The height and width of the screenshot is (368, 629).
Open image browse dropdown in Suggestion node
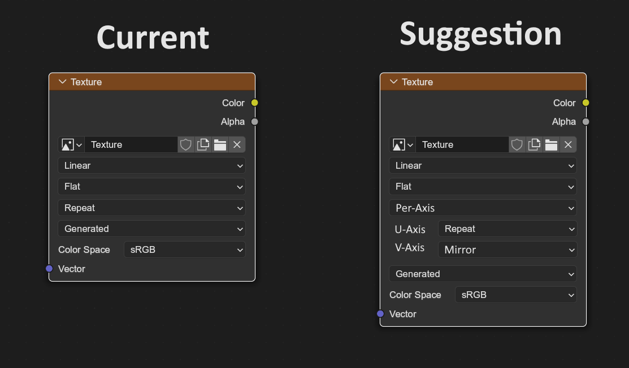click(403, 144)
